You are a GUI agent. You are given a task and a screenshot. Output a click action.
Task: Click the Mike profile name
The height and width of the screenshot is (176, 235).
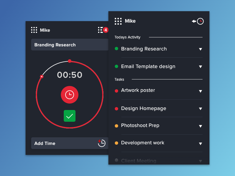pos(130,21)
